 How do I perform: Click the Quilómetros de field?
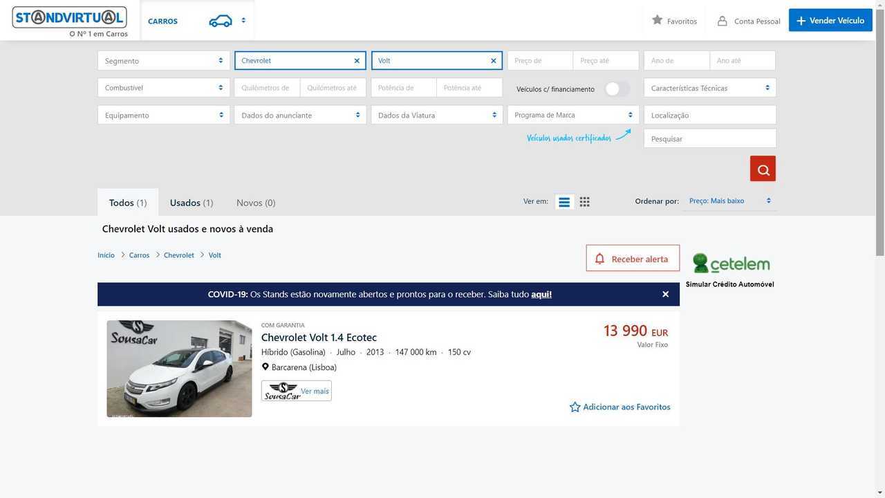tap(267, 88)
